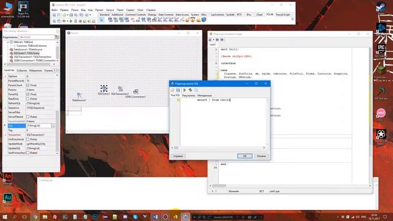Click in the component filter input field
The width and height of the screenshot is (393, 221).
pyautogui.click(x=37, y=37)
